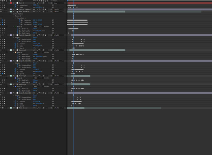This screenshot has width=212, height=155.
Task: Click the Shape link of layer 5's Mask Path
Action: (x=35, y=54)
